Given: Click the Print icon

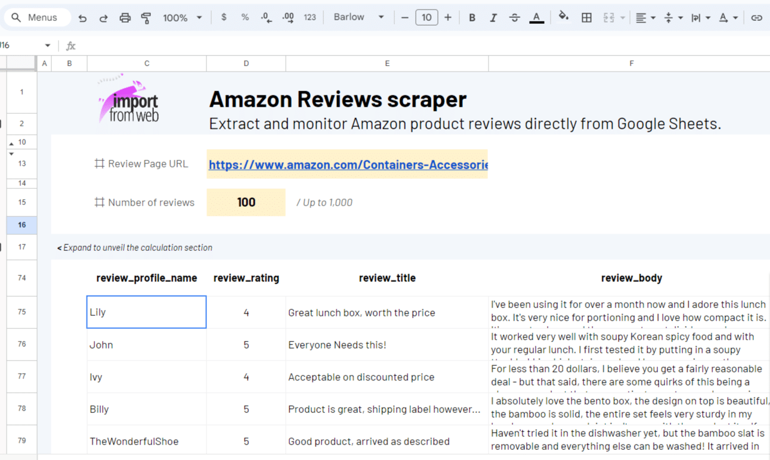Looking at the screenshot, I should [125, 18].
